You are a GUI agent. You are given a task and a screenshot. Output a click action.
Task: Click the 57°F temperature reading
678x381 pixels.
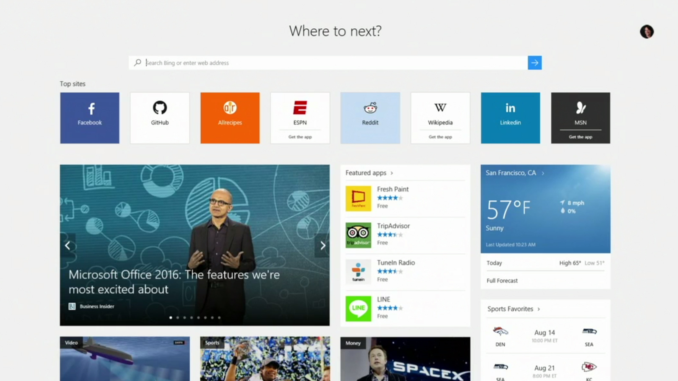pyautogui.click(x=508, y=210)
